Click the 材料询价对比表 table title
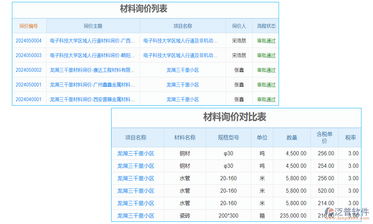This screenshot has height=224, width=373. point(236,117)
